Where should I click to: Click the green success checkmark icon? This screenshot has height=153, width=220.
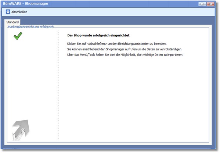pos(18,36)
